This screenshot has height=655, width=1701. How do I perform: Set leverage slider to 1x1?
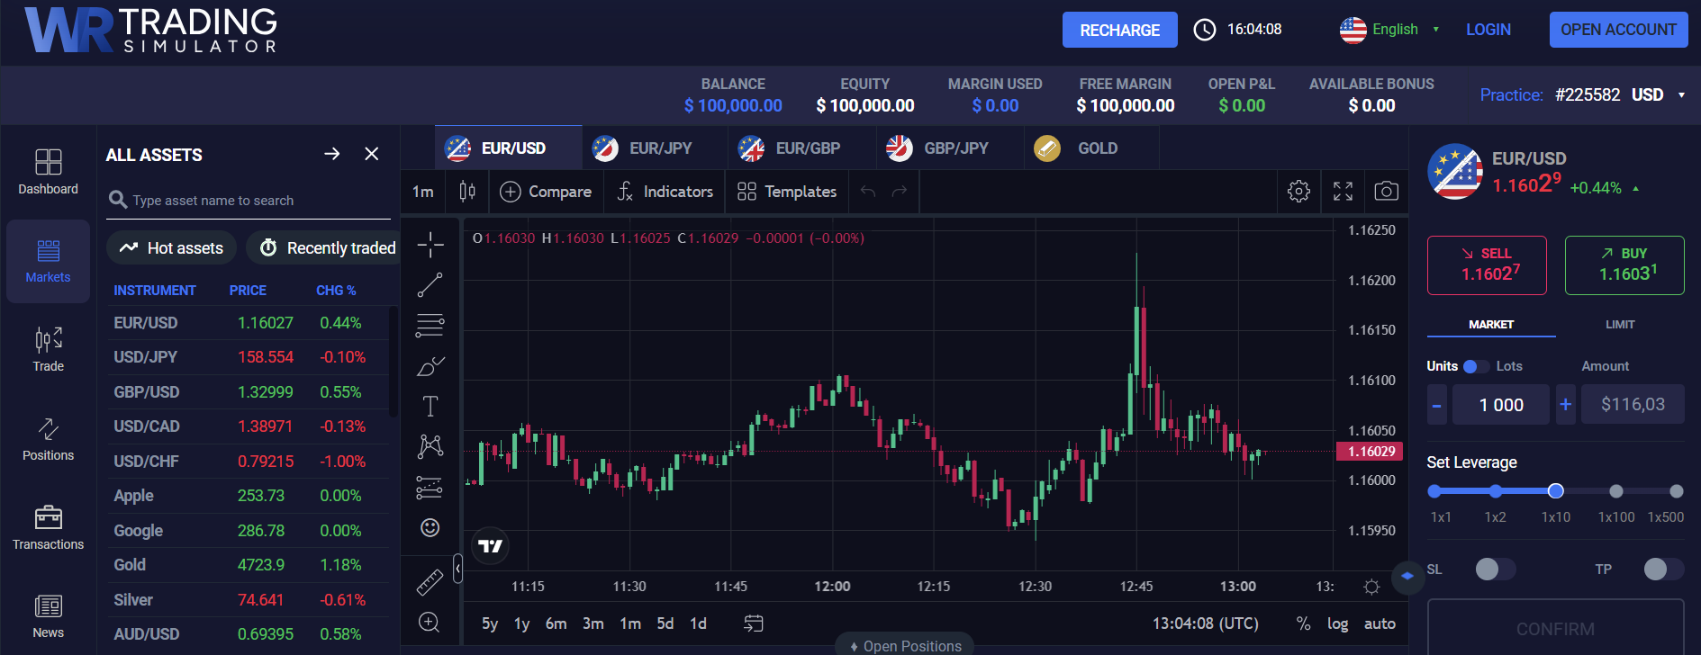1434,491
